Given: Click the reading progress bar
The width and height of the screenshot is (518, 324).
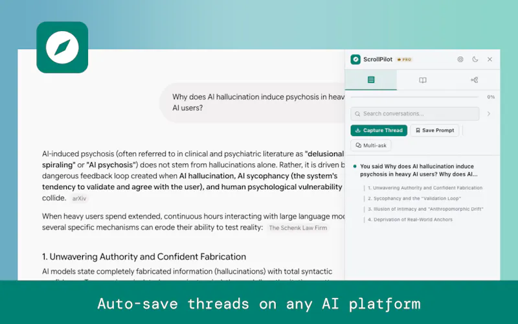Looking at the screenshot, I should click(x=414, y=97).
